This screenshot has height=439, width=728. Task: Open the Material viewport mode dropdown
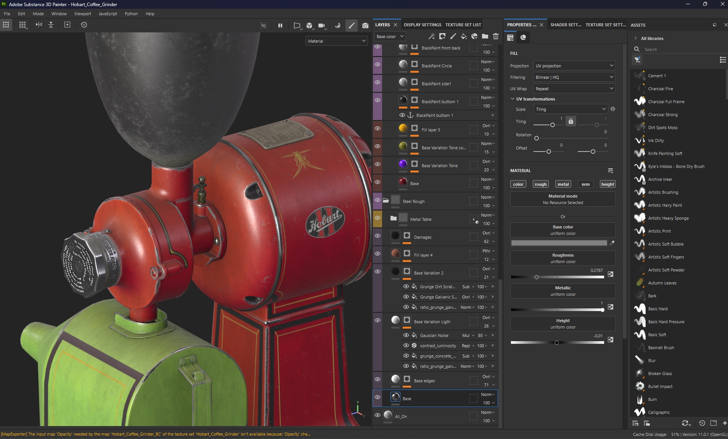pyautogui.click(x=336, y=41)
